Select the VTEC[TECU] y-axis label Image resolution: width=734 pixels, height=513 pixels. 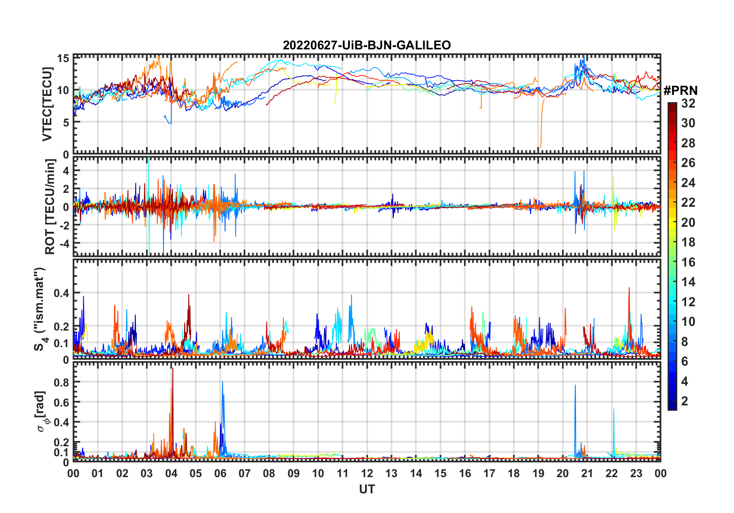(47, 104)
